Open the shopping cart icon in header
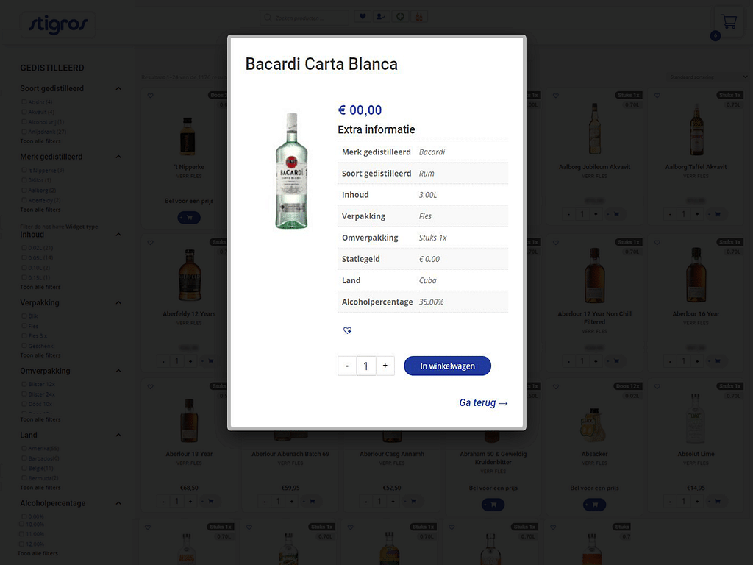The height and width of the screenshot is (565, 753). 729,21
